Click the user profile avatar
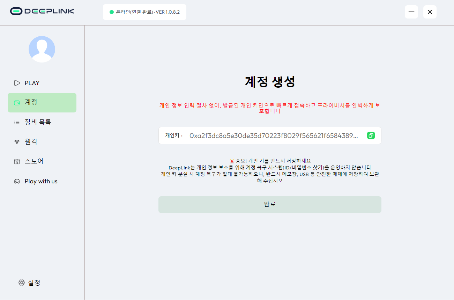 point(42,49)
